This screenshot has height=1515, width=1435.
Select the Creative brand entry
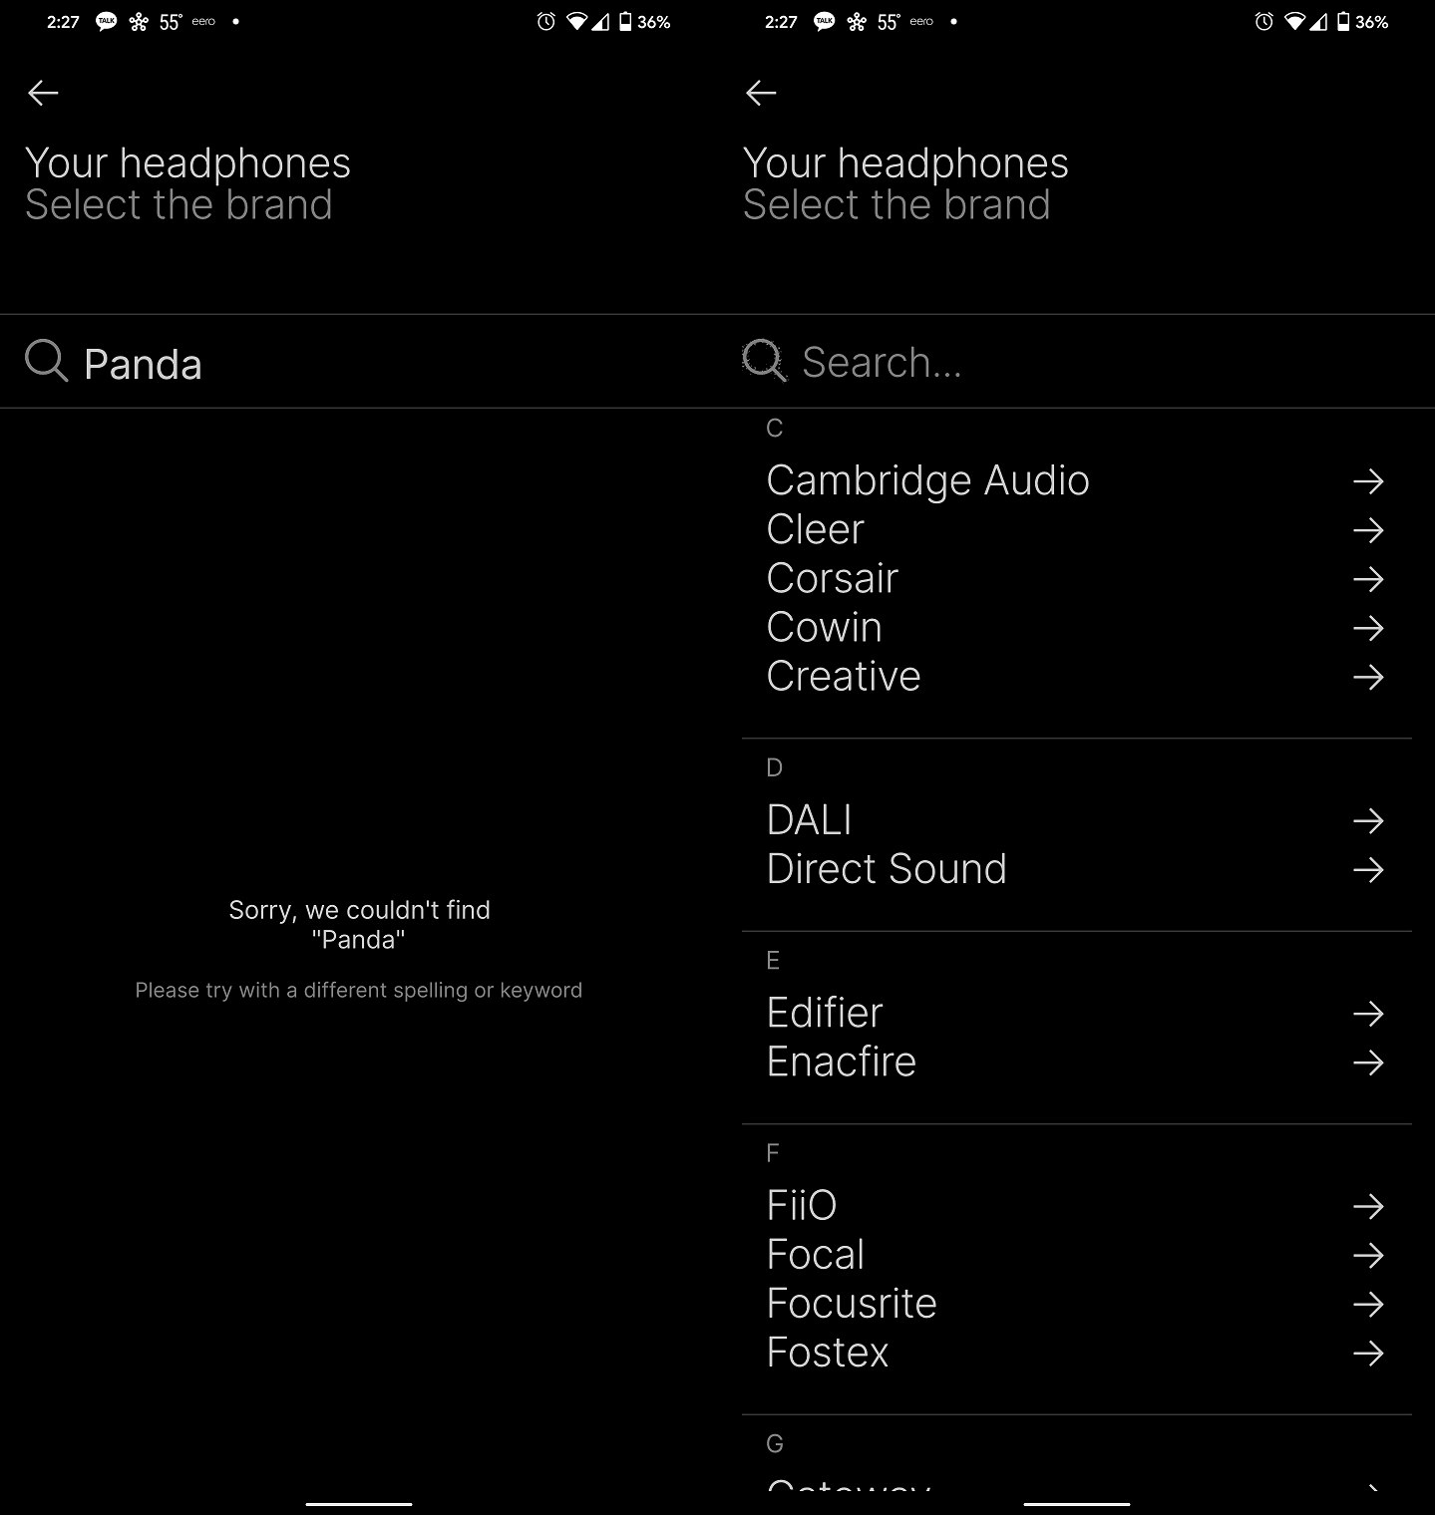843,677
